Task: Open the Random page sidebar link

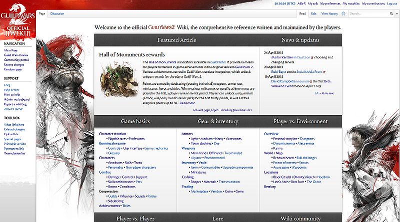Action: click(13, 69)
